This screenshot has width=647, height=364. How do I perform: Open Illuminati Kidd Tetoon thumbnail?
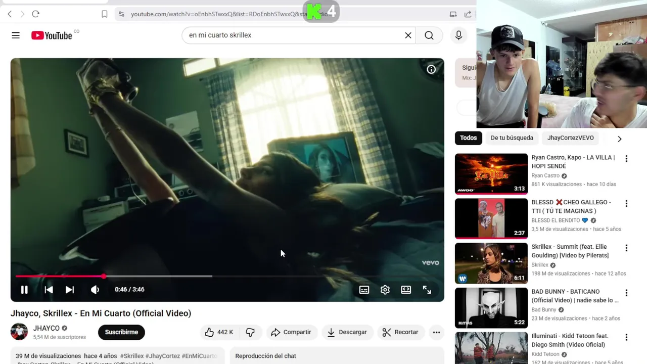(x=491, y=348)
